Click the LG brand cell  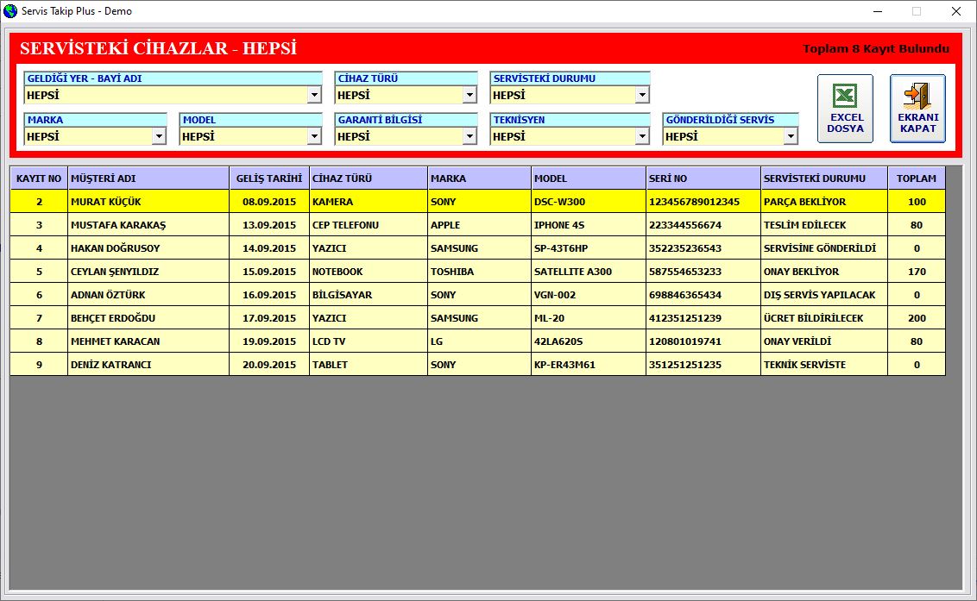[x=479, y=341]
